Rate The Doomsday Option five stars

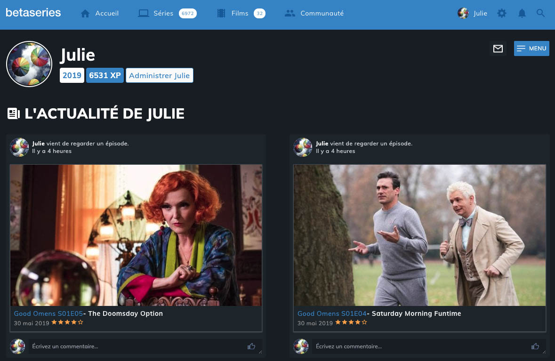(80, 322)
